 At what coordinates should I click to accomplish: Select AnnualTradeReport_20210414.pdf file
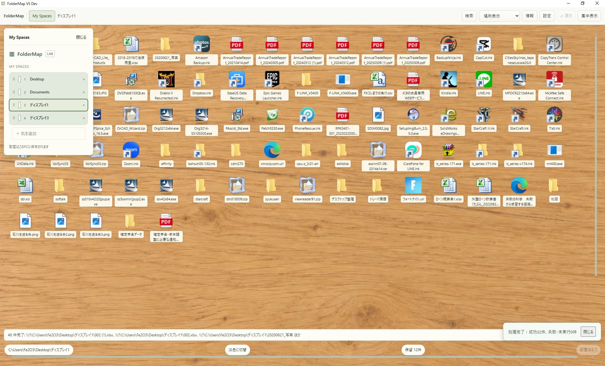237,44
